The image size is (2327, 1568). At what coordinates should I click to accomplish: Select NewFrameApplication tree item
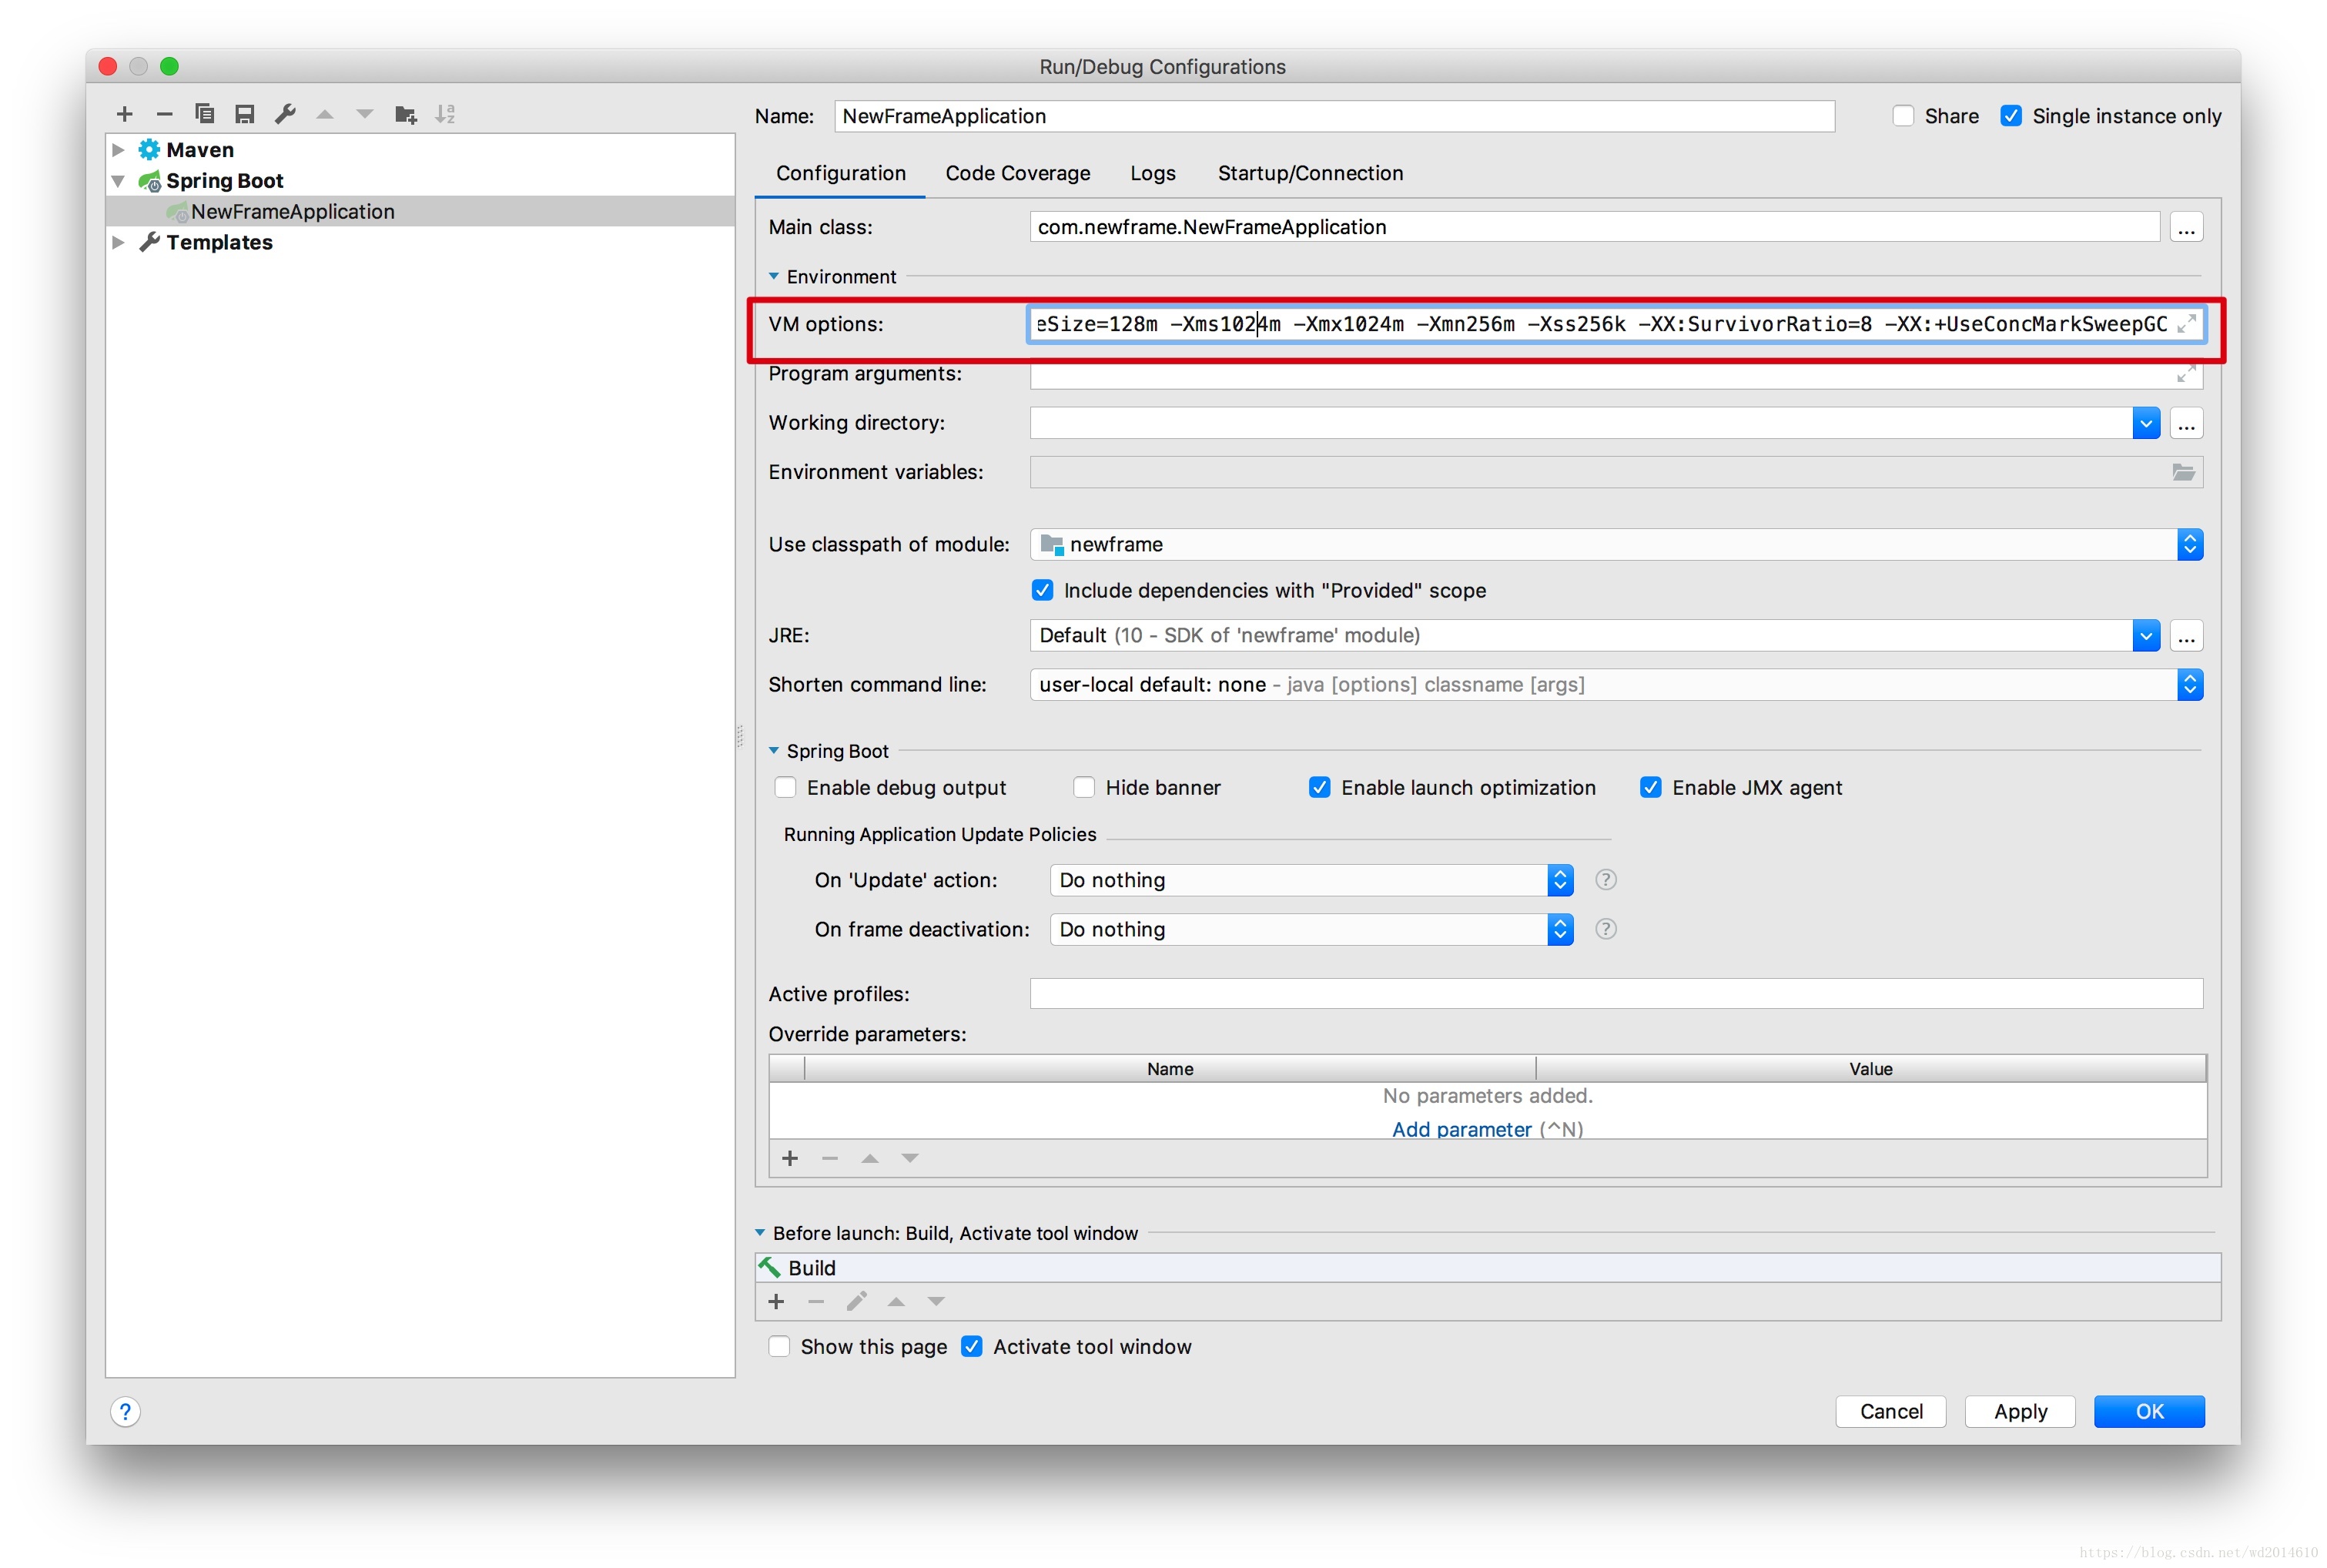[x=294, y=210]
